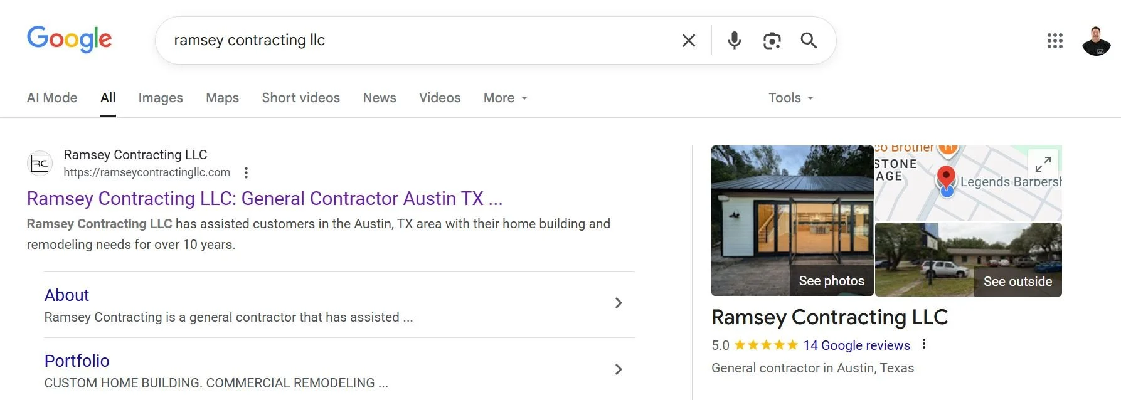Viewport: 1121px width, 400px height.
Task: Click the five-star rating icons
Action: tap(766, 345)
